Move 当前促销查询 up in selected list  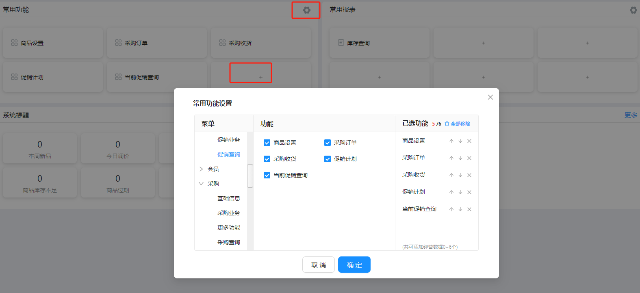coord(451,209)
